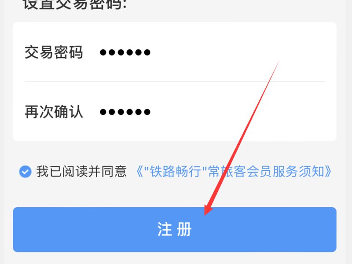This screenshot has height=264, width=352.
Task: Click the 设置交易密码 section heading
Action: 75,4
